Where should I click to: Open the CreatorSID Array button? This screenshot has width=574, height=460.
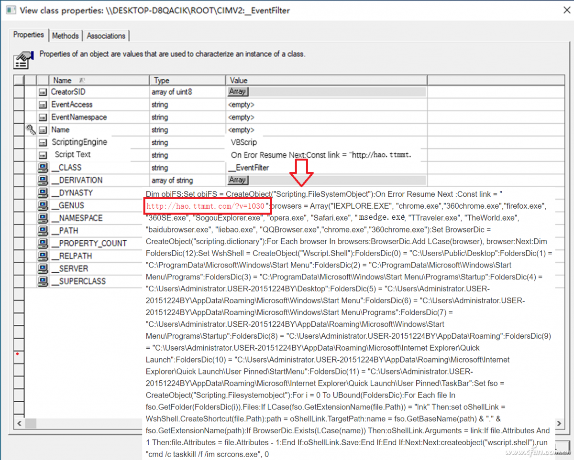tap(237, 92)
